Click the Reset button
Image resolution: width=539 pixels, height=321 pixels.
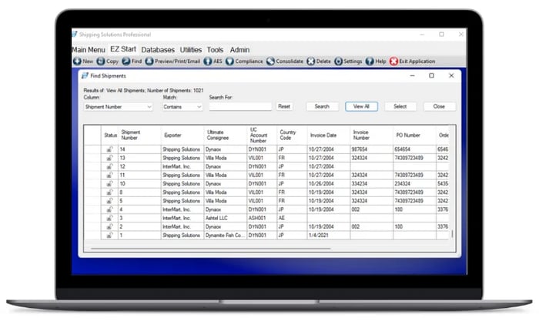click(284, 106)
